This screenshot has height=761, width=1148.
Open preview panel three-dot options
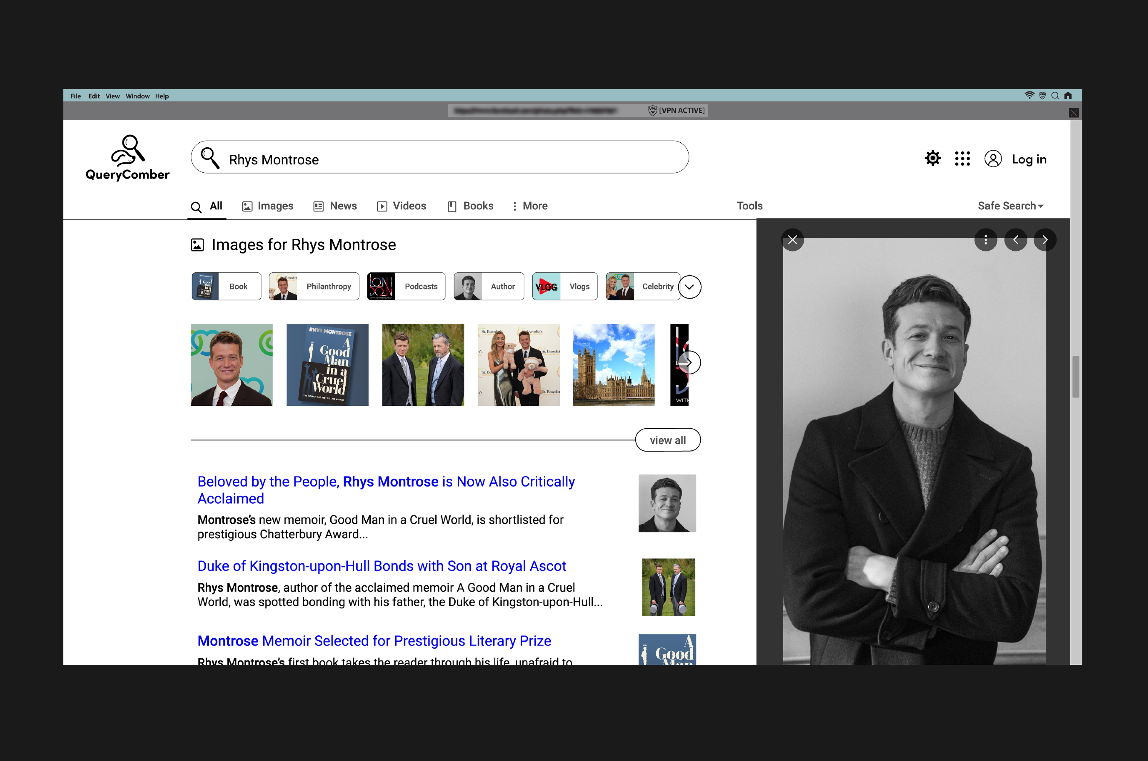pos(986,240)
